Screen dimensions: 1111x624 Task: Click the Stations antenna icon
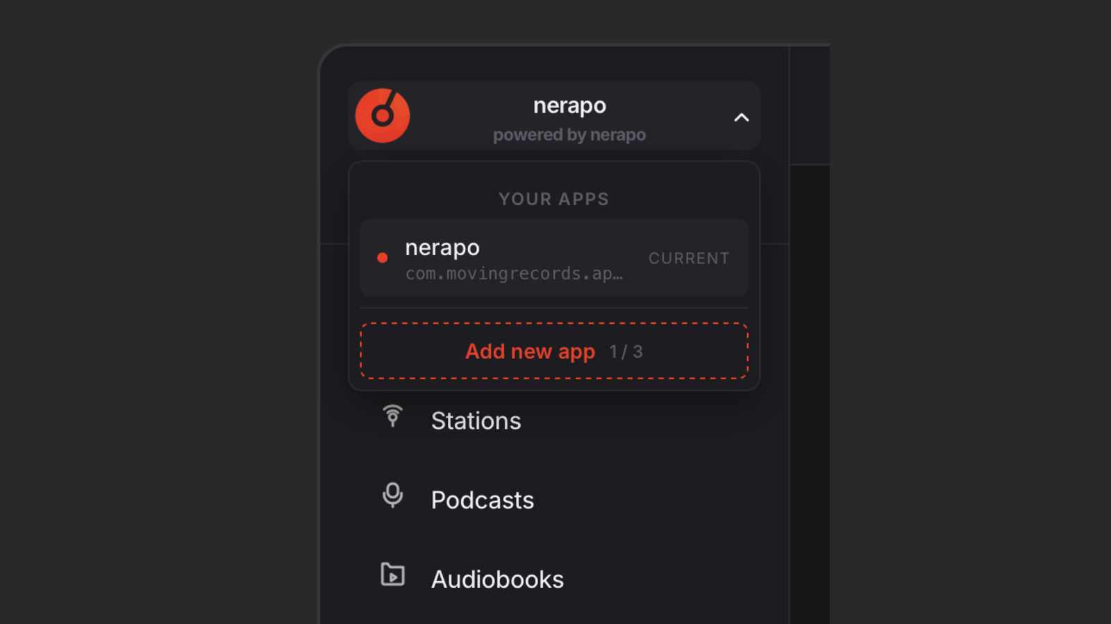[x=393, y=416]
